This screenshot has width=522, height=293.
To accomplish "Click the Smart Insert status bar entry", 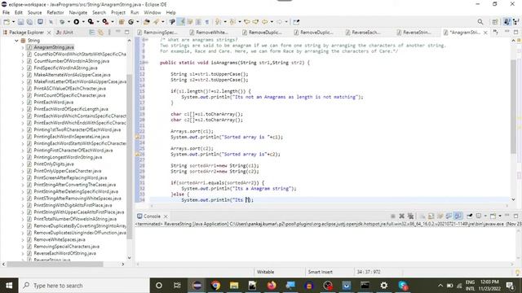I will tap(321, 272).
